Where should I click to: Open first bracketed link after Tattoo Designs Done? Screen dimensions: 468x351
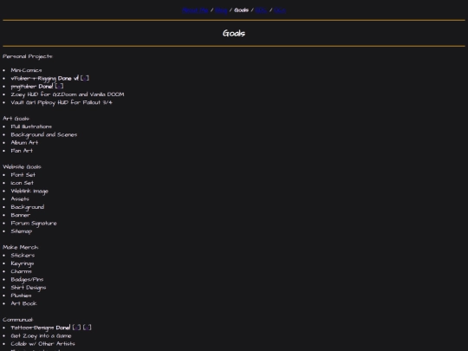[76, 328]
